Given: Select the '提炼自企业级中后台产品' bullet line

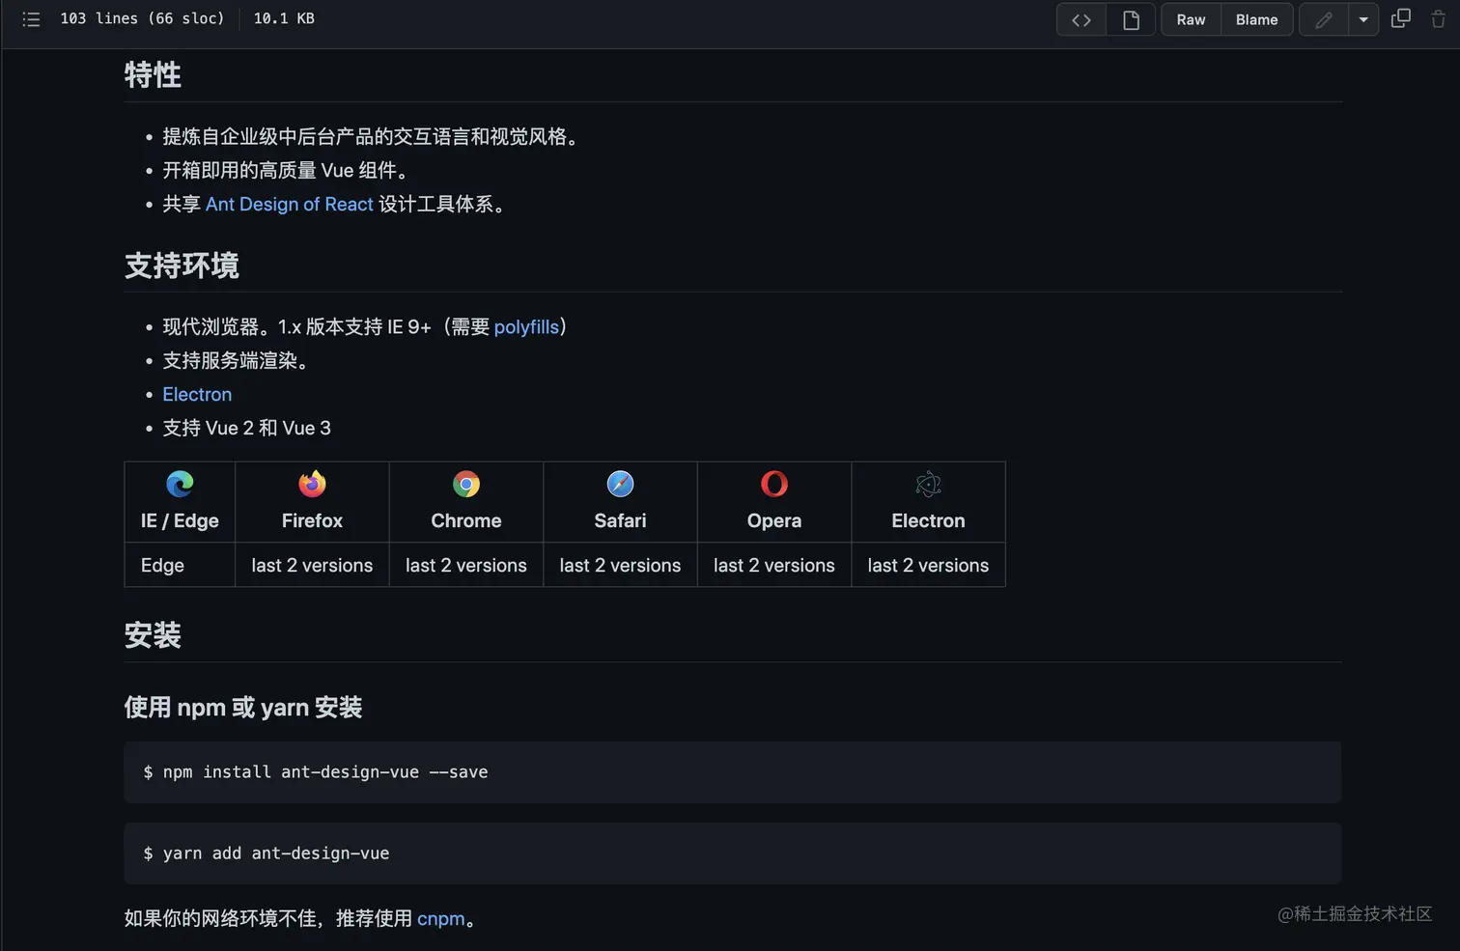Looking at the screenshot, I should pyautogui.click(x=374, y=136).
